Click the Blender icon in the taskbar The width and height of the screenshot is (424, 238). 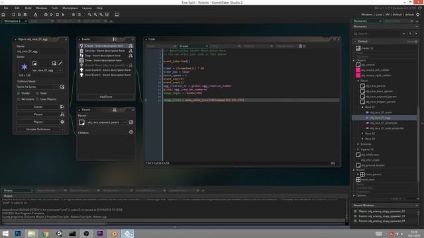[x=114, y=233]
